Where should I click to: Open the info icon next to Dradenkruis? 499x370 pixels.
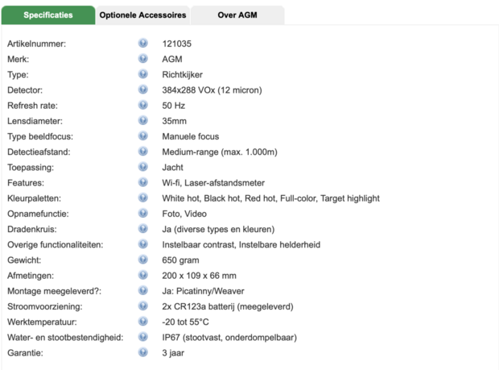[x=142, y=229]
